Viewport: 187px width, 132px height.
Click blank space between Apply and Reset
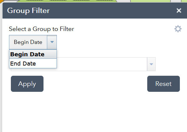[x=95, y=84]
